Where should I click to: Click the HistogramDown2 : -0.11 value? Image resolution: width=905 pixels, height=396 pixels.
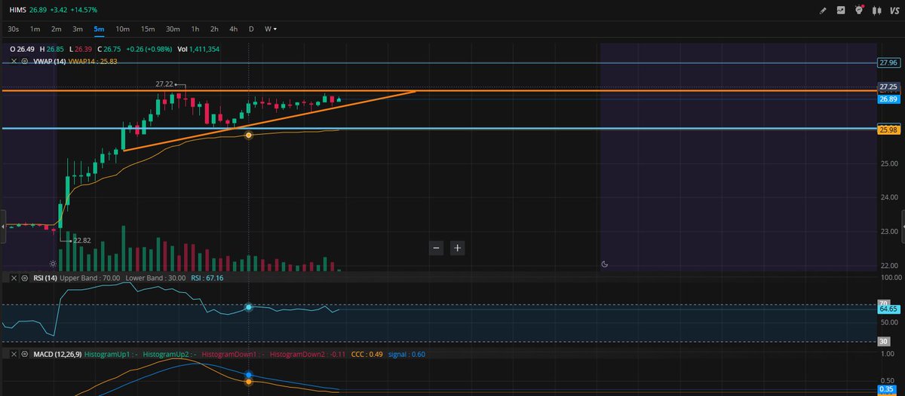308,353
